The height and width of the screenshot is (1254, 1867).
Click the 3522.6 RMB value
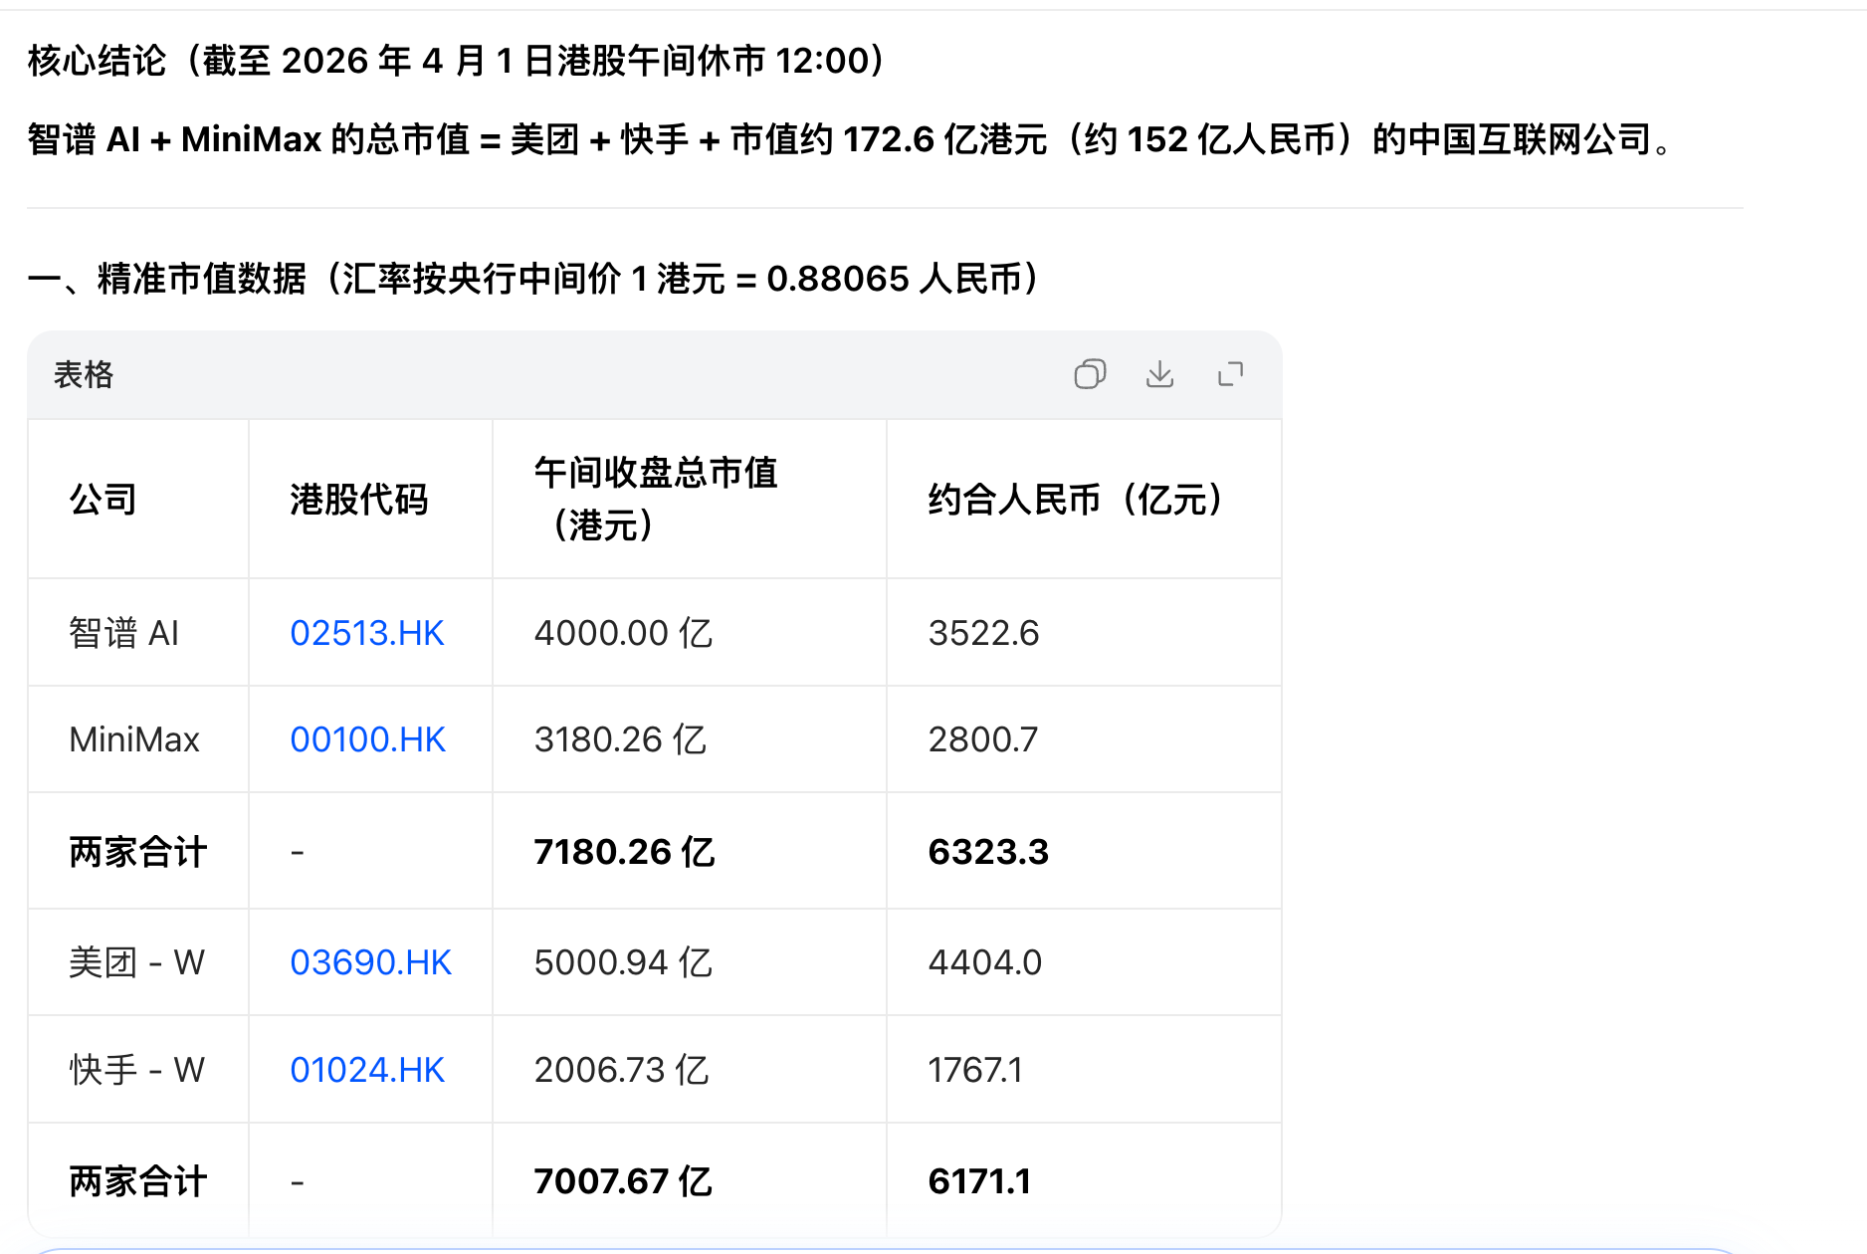[x=983, y=633]
